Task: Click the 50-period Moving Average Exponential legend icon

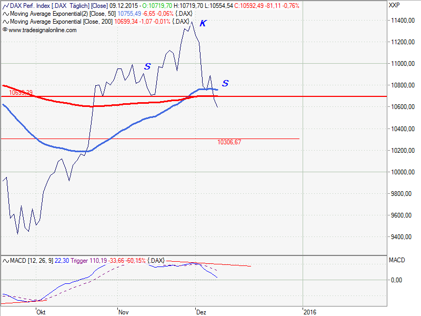Action: click(x=5, y=13)
